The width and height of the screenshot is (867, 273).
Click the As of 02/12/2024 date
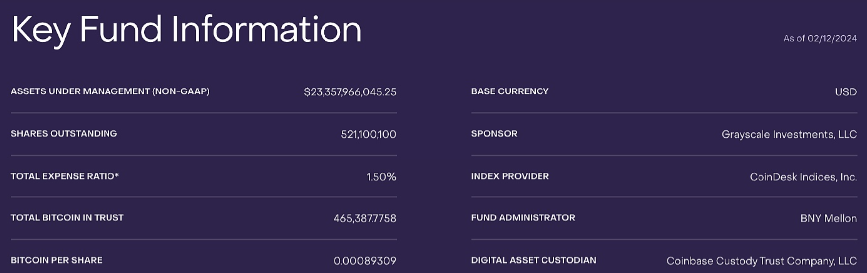pos(820,39)
